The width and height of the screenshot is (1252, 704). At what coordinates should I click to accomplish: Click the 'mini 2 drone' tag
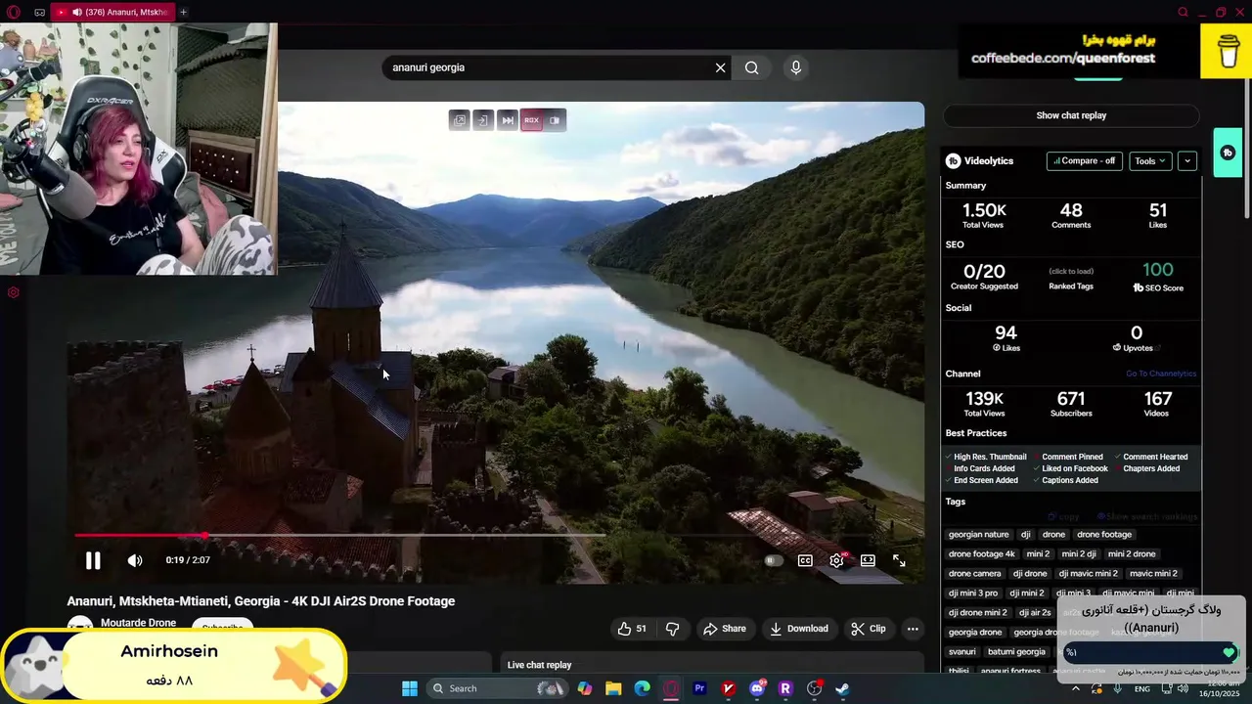(1132, 554)
